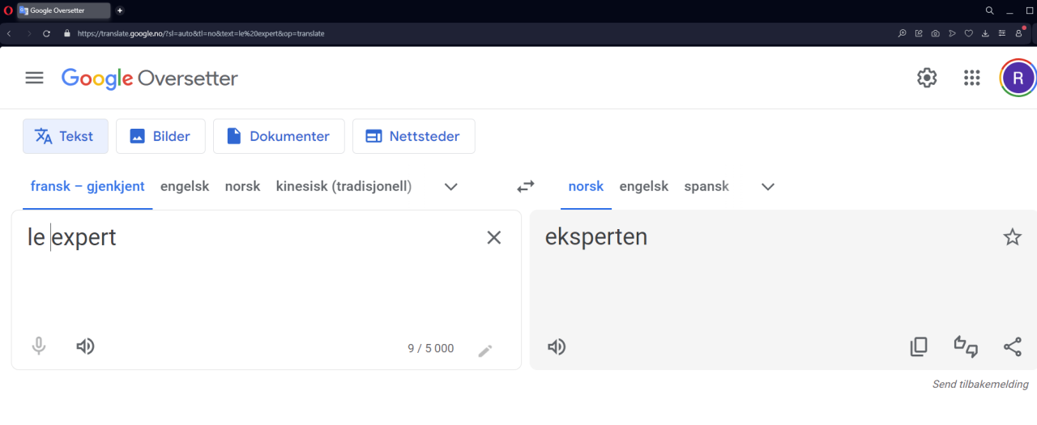Image resolution: width=1037 pixels, height=425 pixels.
Task: Clear the source text field
Action: pos(493,237)
